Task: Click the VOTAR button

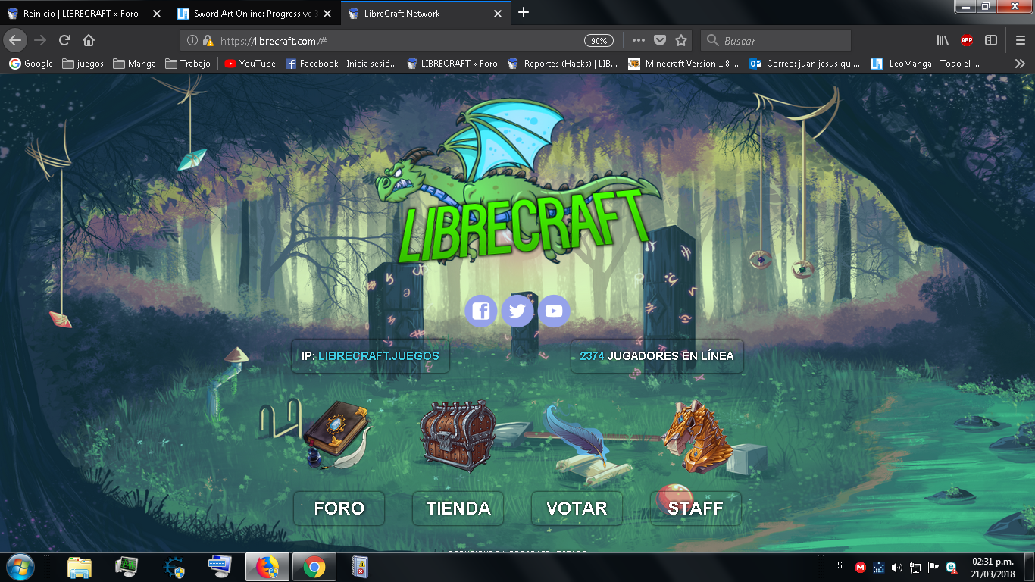Action: (x=577, y=508)
